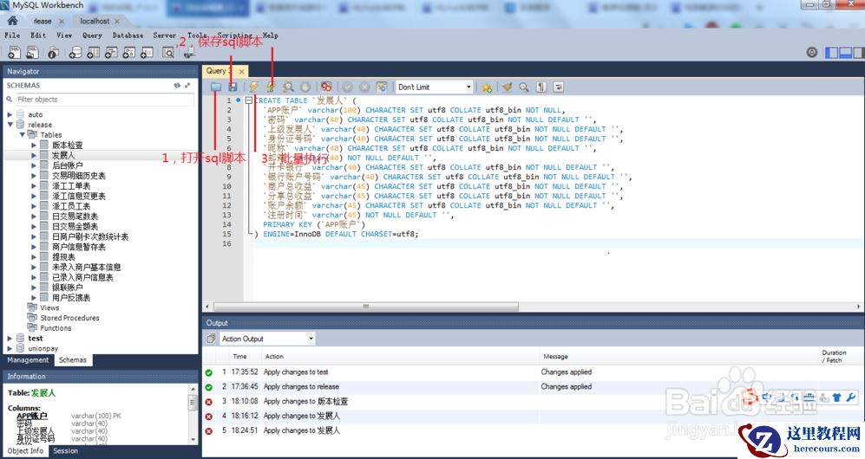Select the Stored Procedures tree item
The image size is (865, 459).
(x=69, y=318)
